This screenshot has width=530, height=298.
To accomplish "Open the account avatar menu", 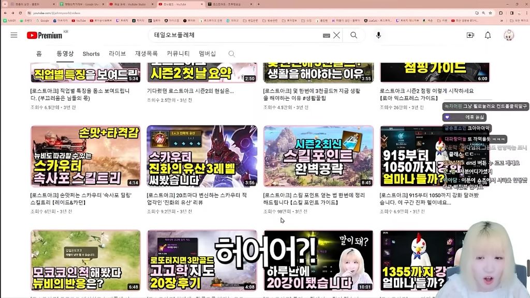I will click(x=509, y=35).
